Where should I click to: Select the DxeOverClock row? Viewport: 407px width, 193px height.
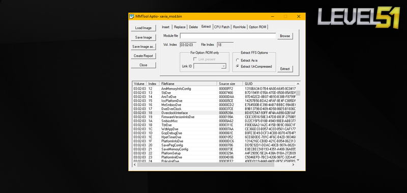point(214,109)
